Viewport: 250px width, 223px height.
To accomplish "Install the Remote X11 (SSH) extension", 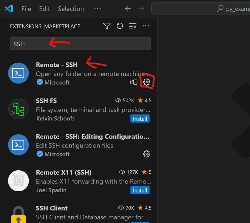I will (140, 190).
